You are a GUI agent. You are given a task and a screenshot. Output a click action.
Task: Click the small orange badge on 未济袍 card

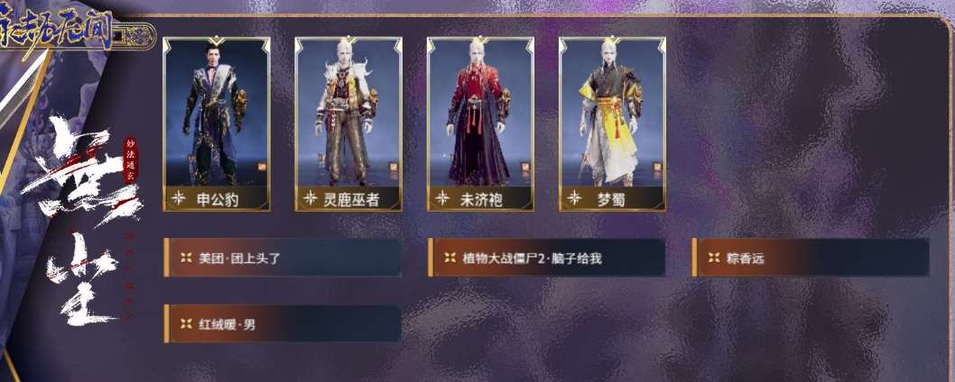pyautogui.click(x=525, y=166)
